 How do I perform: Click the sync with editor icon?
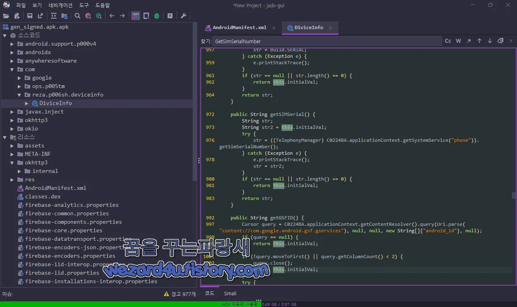54,16
